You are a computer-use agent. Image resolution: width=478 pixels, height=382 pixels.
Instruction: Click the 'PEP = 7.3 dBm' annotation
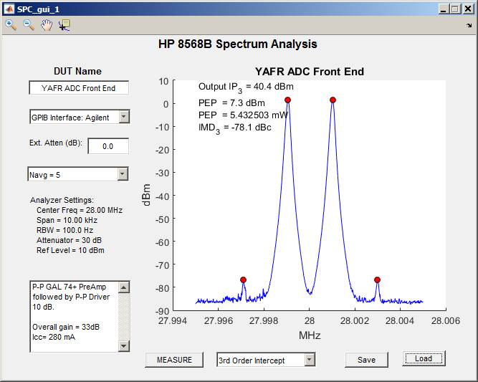pos(231,103)
